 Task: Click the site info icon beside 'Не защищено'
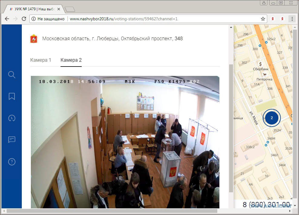(x=34, y=19)
